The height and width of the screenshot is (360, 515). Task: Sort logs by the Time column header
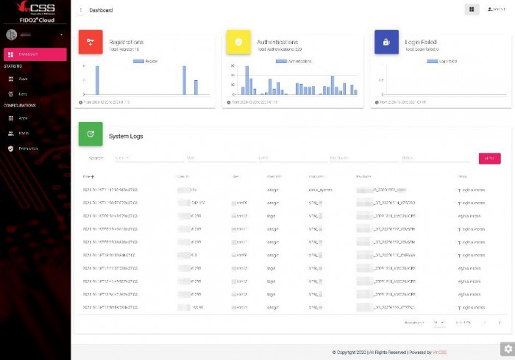click(88, 176)
